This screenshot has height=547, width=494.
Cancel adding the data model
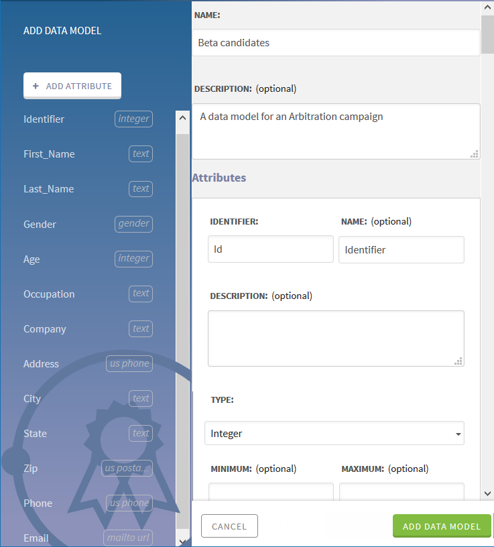pyautogui.click(x=229, y=526)
